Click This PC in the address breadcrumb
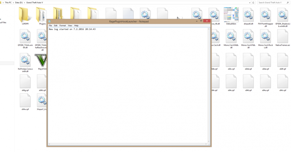This screenshot has width=291, height=152. 8,3
